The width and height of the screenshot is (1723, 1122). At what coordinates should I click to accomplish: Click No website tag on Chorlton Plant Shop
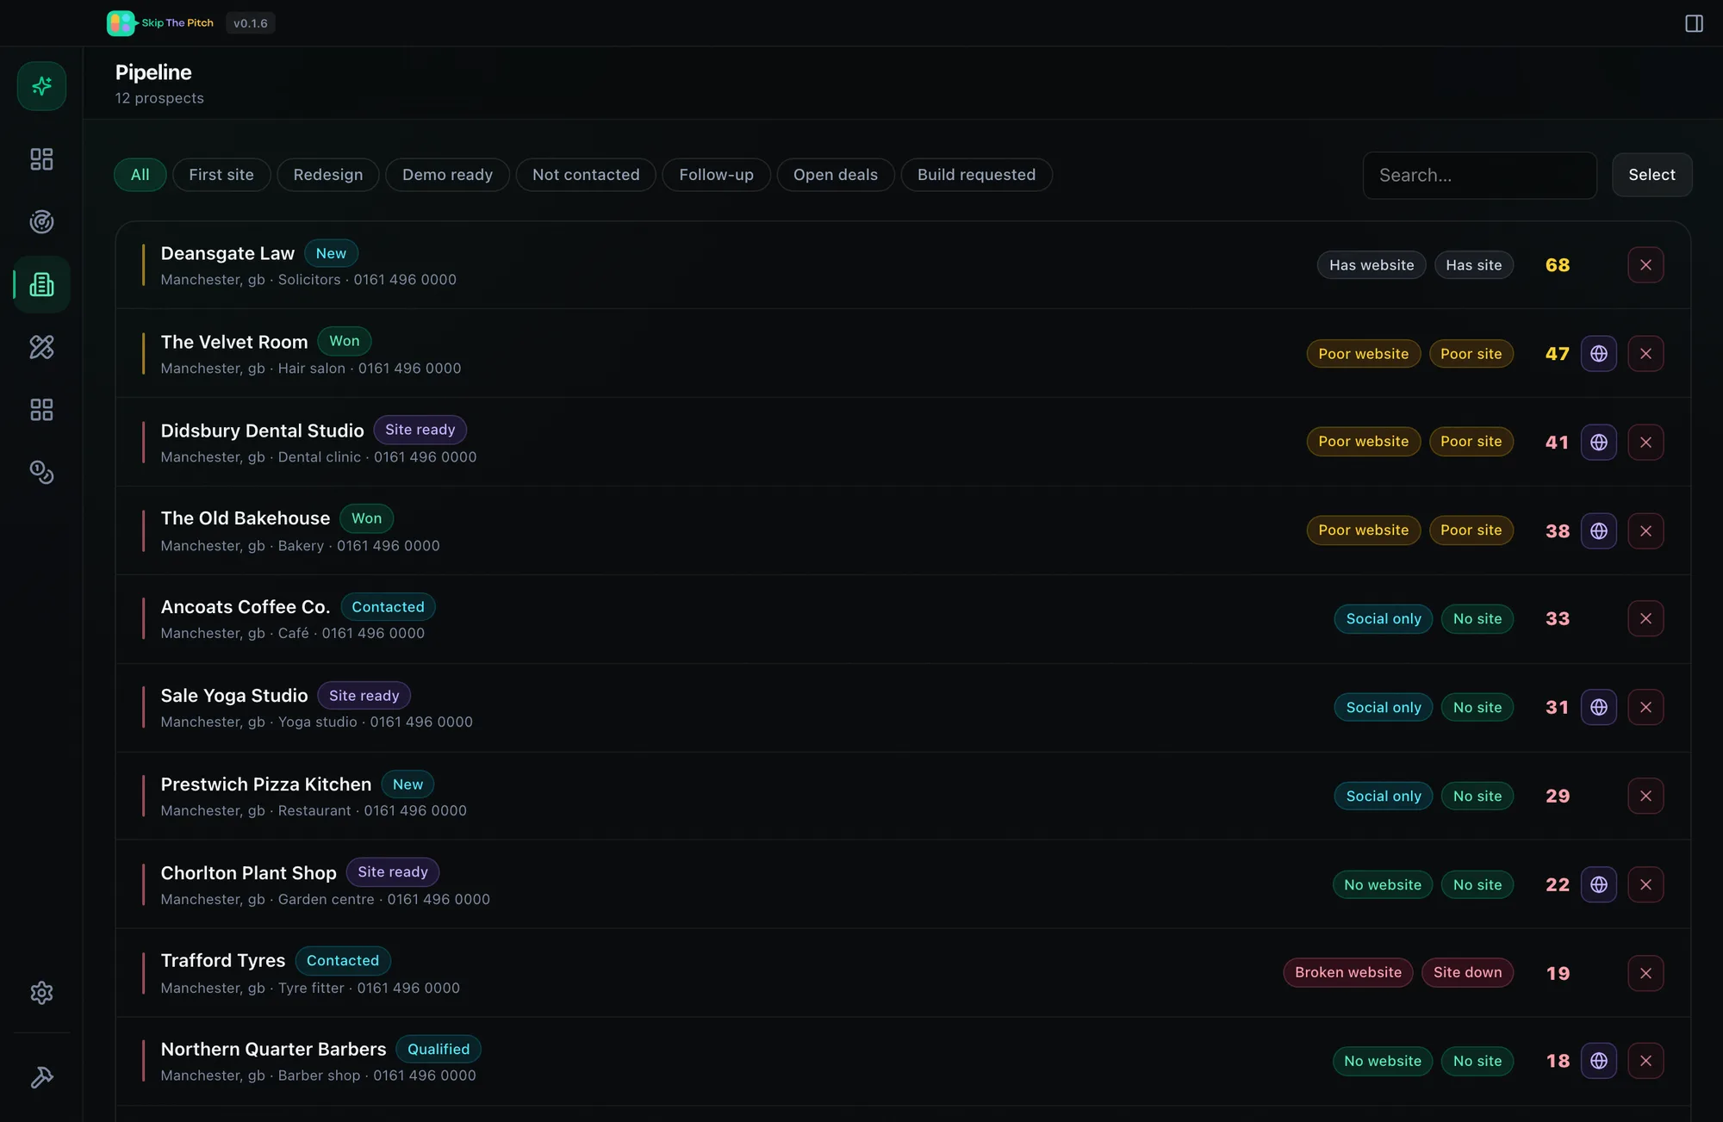(1383, 885)
